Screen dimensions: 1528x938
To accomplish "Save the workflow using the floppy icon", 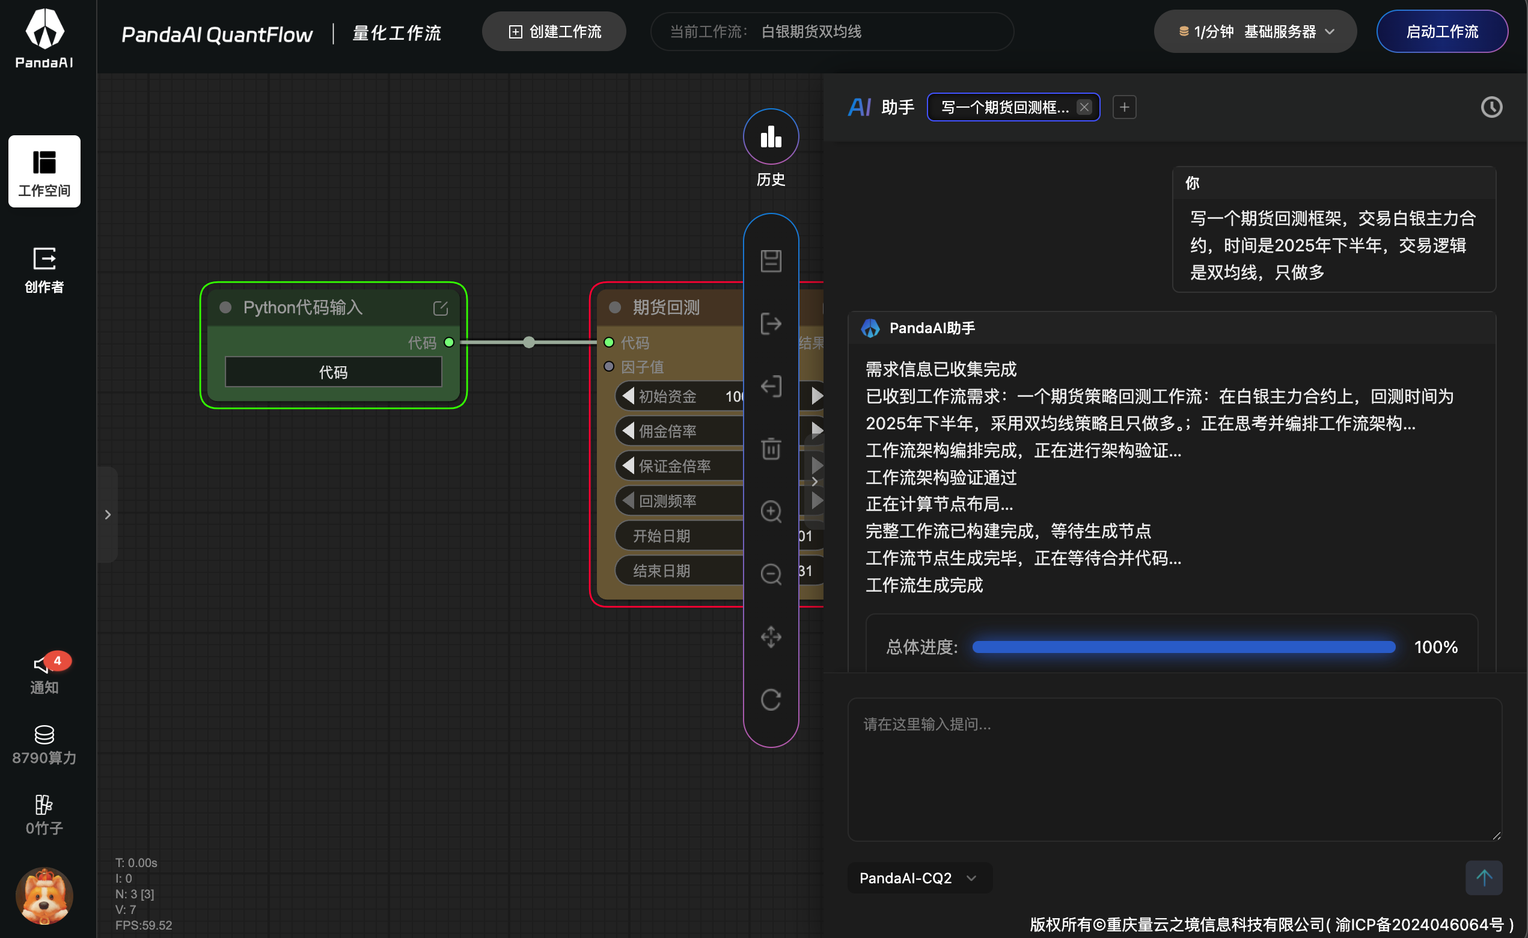I will (771, 260).
